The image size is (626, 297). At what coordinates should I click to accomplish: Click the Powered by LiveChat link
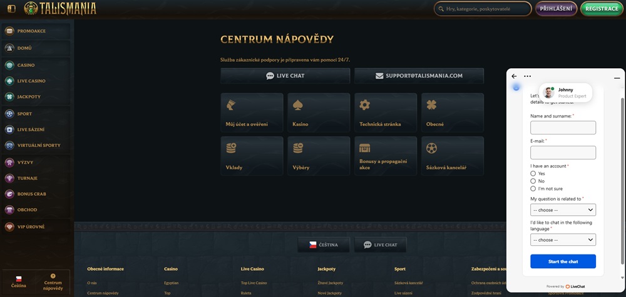(565, 286)
